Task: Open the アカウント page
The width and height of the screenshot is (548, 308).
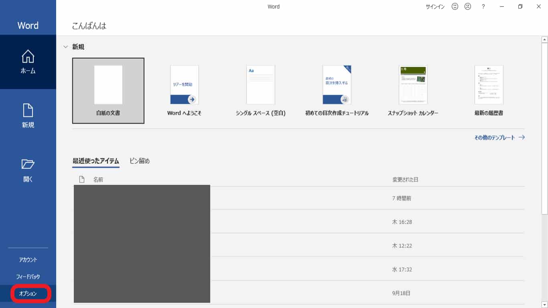Action: [x=28, y=259]
